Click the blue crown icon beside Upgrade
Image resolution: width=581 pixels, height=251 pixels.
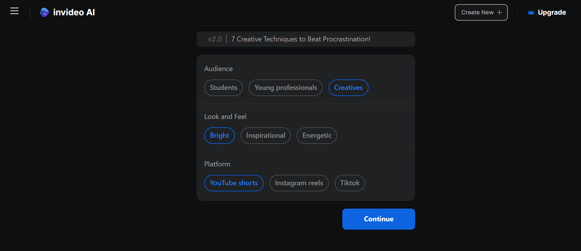click(x=531, y=12)
